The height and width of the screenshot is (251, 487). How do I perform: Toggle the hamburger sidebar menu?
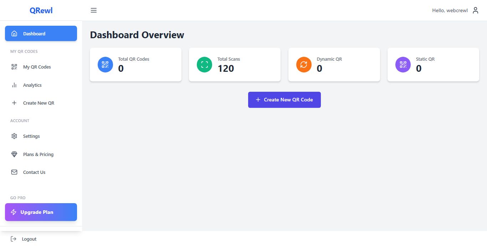[x=94, y=10]
